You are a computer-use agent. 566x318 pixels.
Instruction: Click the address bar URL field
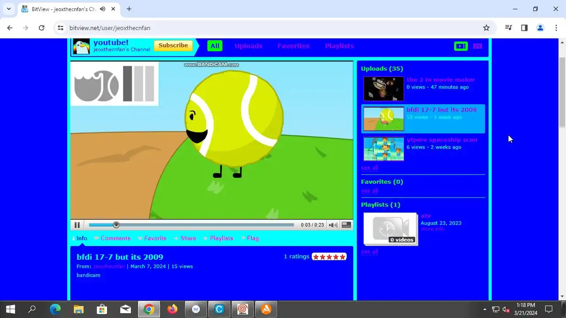point(274,28)
